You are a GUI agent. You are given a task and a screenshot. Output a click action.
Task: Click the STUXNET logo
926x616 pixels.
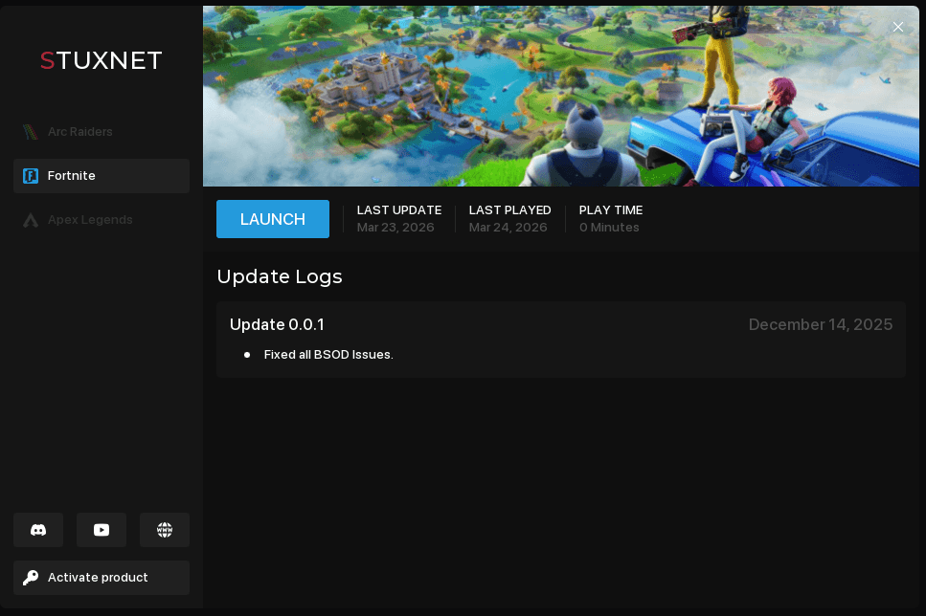[x=102, y=61]
